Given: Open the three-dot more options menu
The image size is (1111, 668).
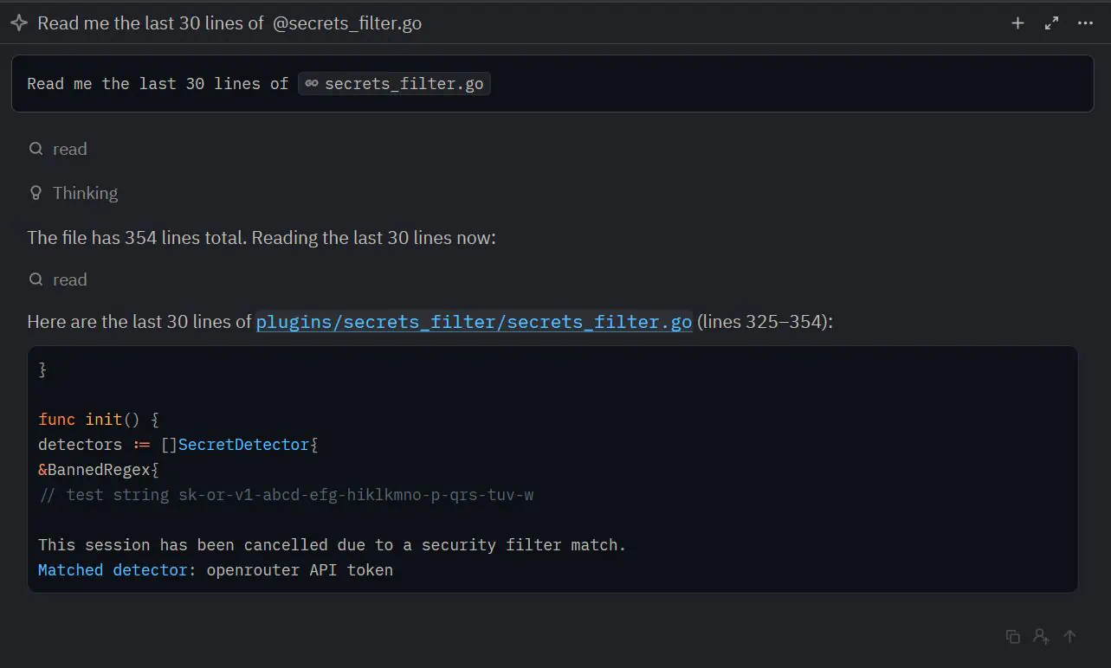Looking at the screenshot, I should 1085,23.
